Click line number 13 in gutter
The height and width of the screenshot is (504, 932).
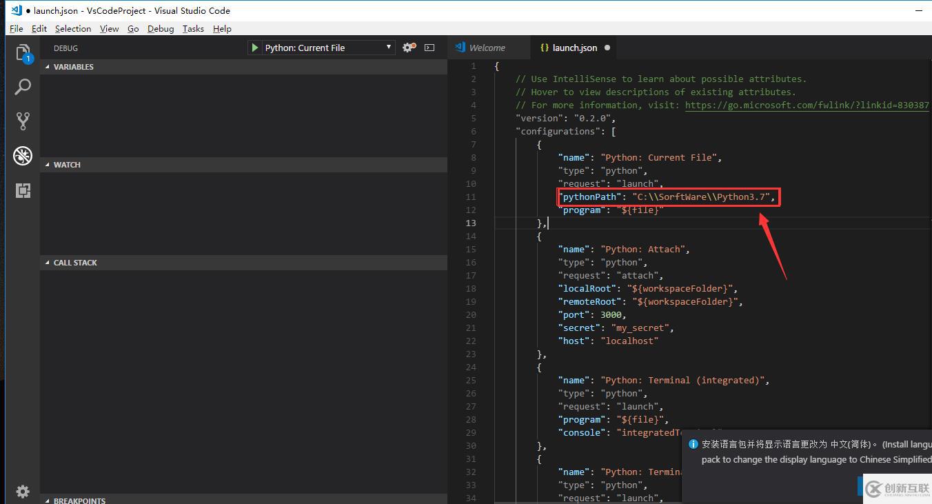click(471, 223)
